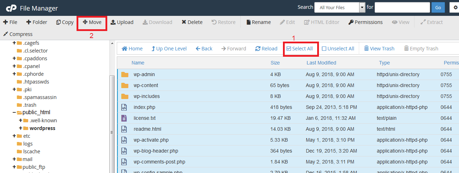Sort files by Name column
Image resolution: width=459 pixels, height=173 pixels.
click(138, 63)
